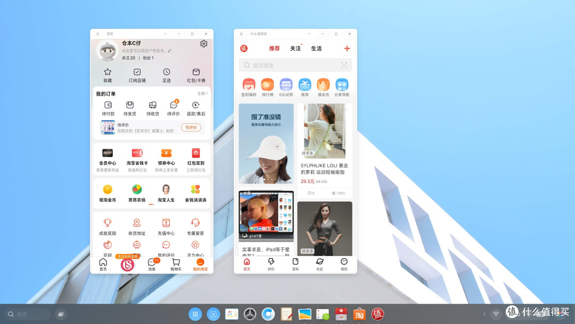The height and width of the screenshot is (324, 575).
Task: Open 红包签到 check-in icon
Action: tap(196, 153)
